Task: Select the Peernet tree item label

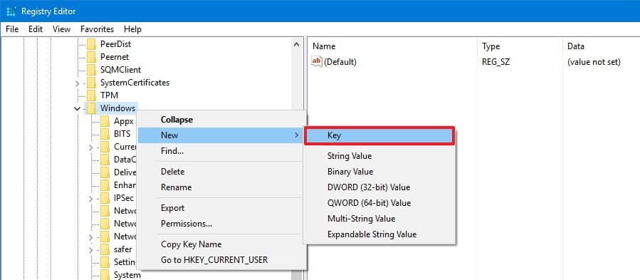Action: point(115,57)
